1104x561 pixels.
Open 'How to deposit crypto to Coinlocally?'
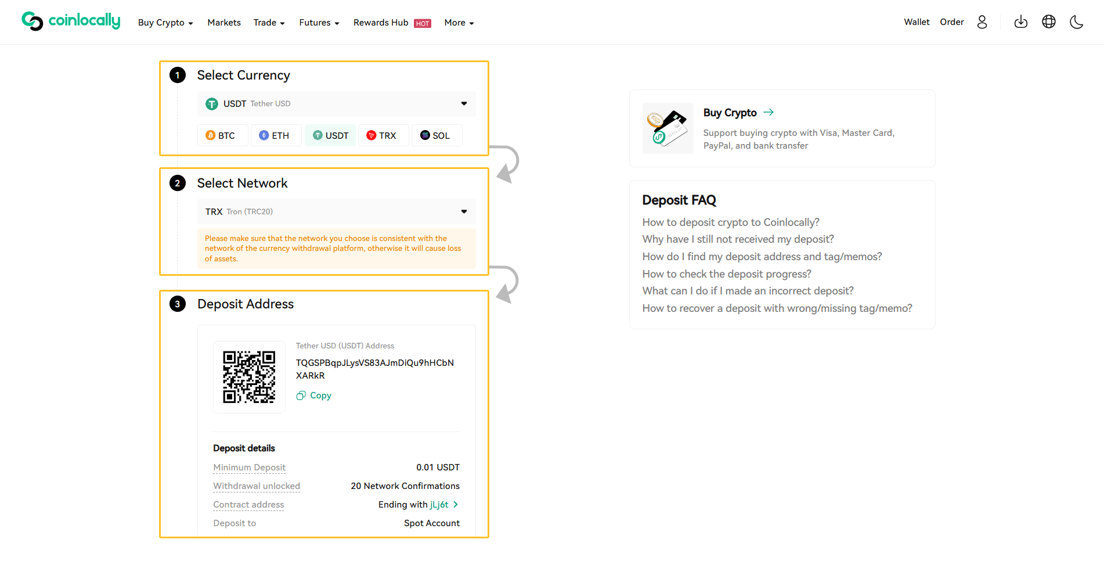(731, 222)
